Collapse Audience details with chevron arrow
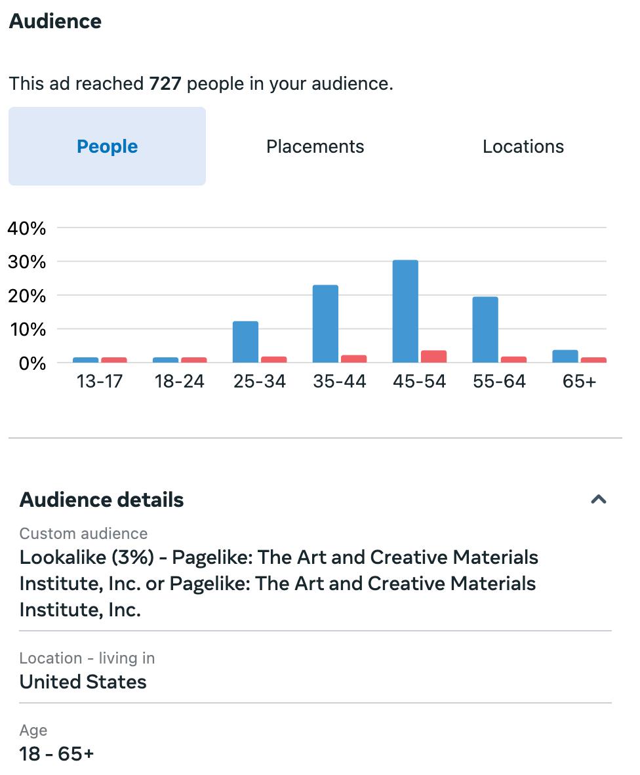Image resolution: width=640 pixels, height=775 pixels. coord(598,500)
